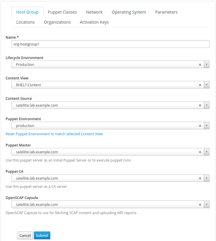
Task: Expand the Lifecycle Environment dropdown arrow
Action: pyautogui.click(x=207, y=65)
